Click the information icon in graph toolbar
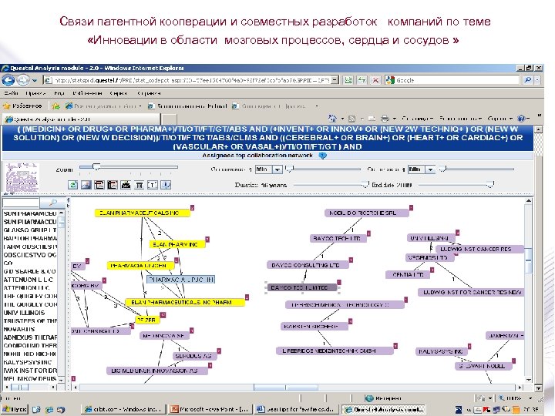 click(166, 185)
